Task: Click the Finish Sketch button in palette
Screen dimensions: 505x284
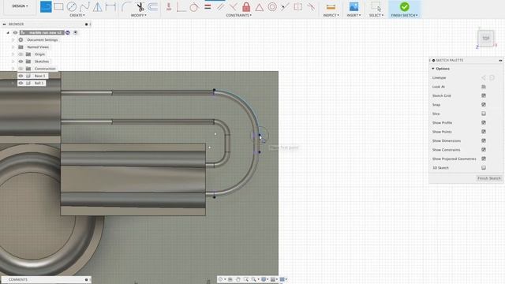Action: [489, 178]
